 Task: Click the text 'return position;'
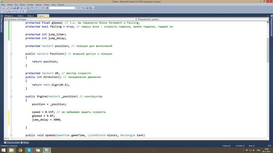click(45, 62)
